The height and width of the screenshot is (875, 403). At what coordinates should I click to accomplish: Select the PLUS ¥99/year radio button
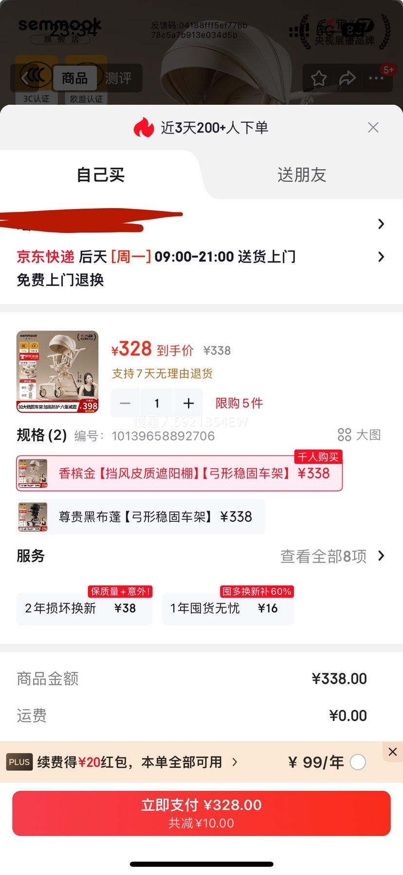[358, 762]
